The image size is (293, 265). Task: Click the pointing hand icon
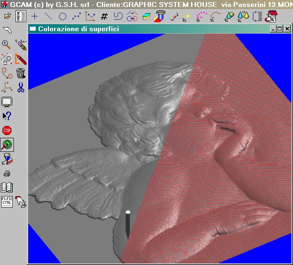(x=21, y=202)
